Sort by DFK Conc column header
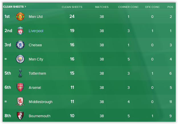The image size is (178, 124). (152, 7)
